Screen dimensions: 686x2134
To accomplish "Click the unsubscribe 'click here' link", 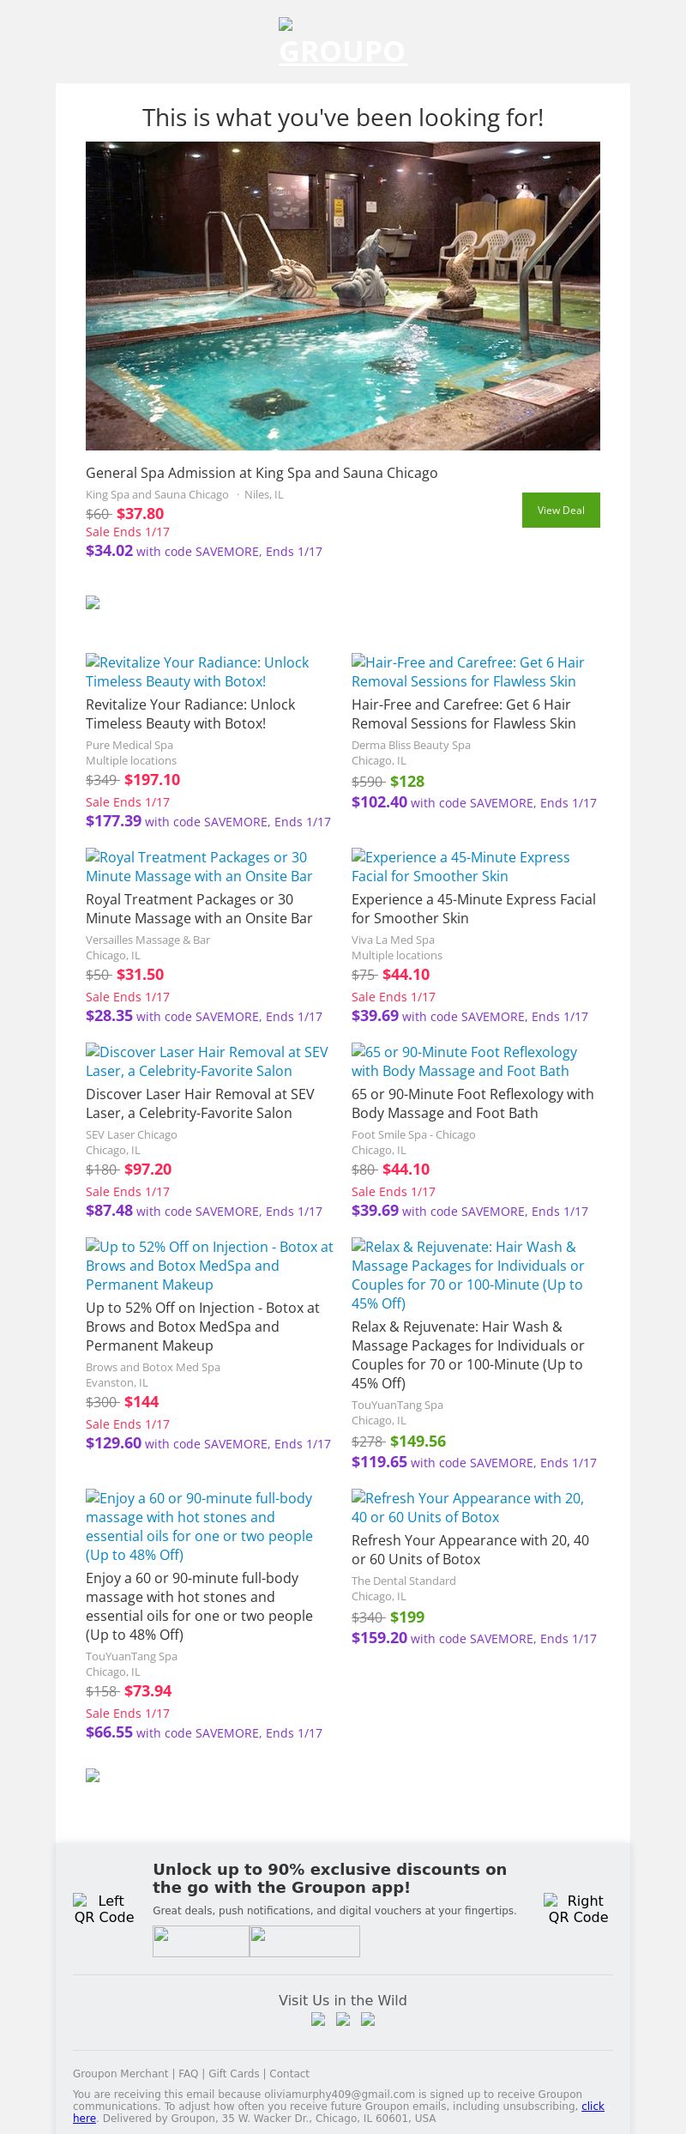I will (593, 2106).
